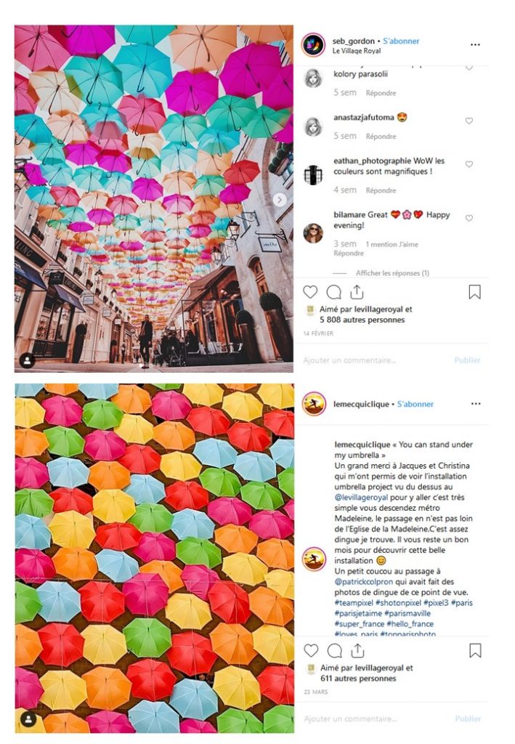Bookmark the seb_gordon post
Screen dimensions: 515x744
tap(475, 292)
